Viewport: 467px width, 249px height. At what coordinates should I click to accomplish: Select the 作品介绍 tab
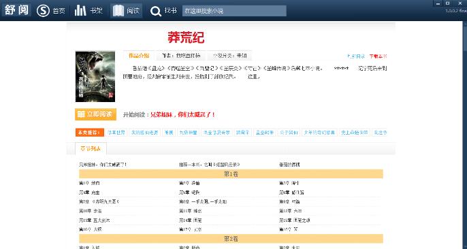(139, 56)
